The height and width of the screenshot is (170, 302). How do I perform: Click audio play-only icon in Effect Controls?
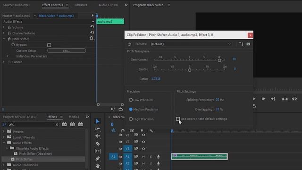113,109
